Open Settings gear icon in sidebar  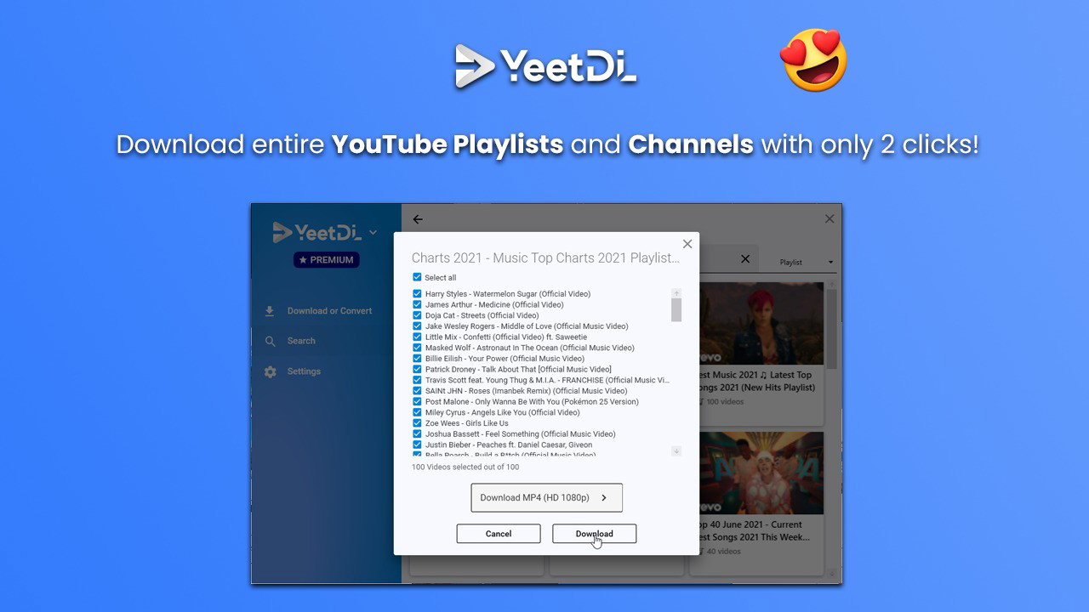(270, 371)
